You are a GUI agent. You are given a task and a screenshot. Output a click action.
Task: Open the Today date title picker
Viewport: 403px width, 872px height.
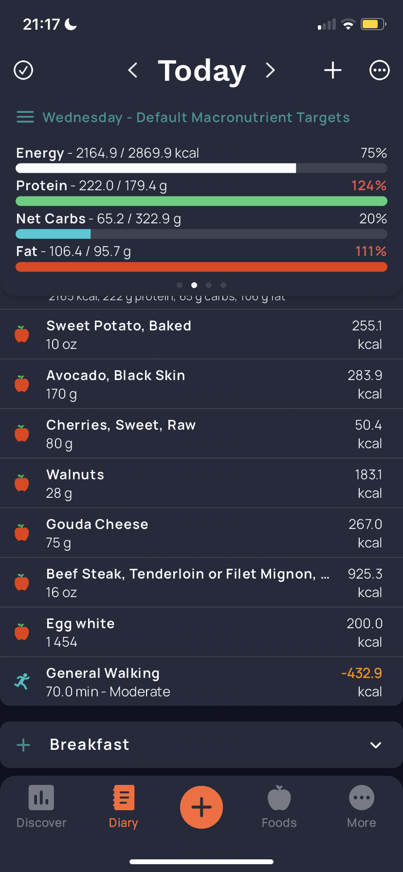point(201,71)
